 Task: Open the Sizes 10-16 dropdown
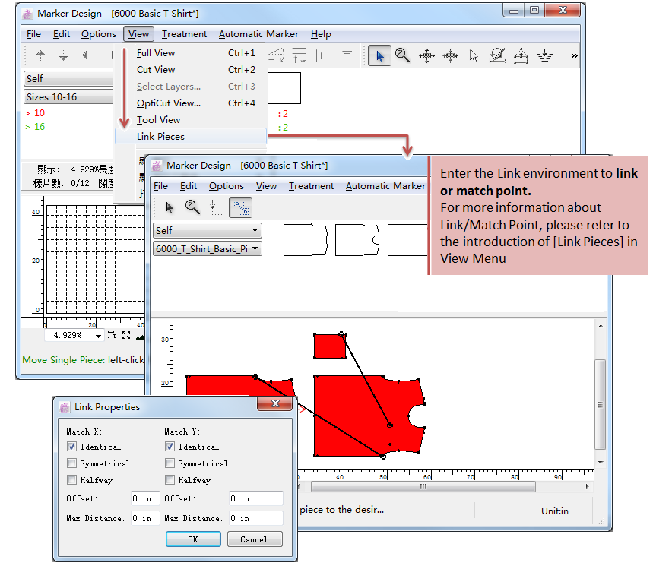coord(68,97)
